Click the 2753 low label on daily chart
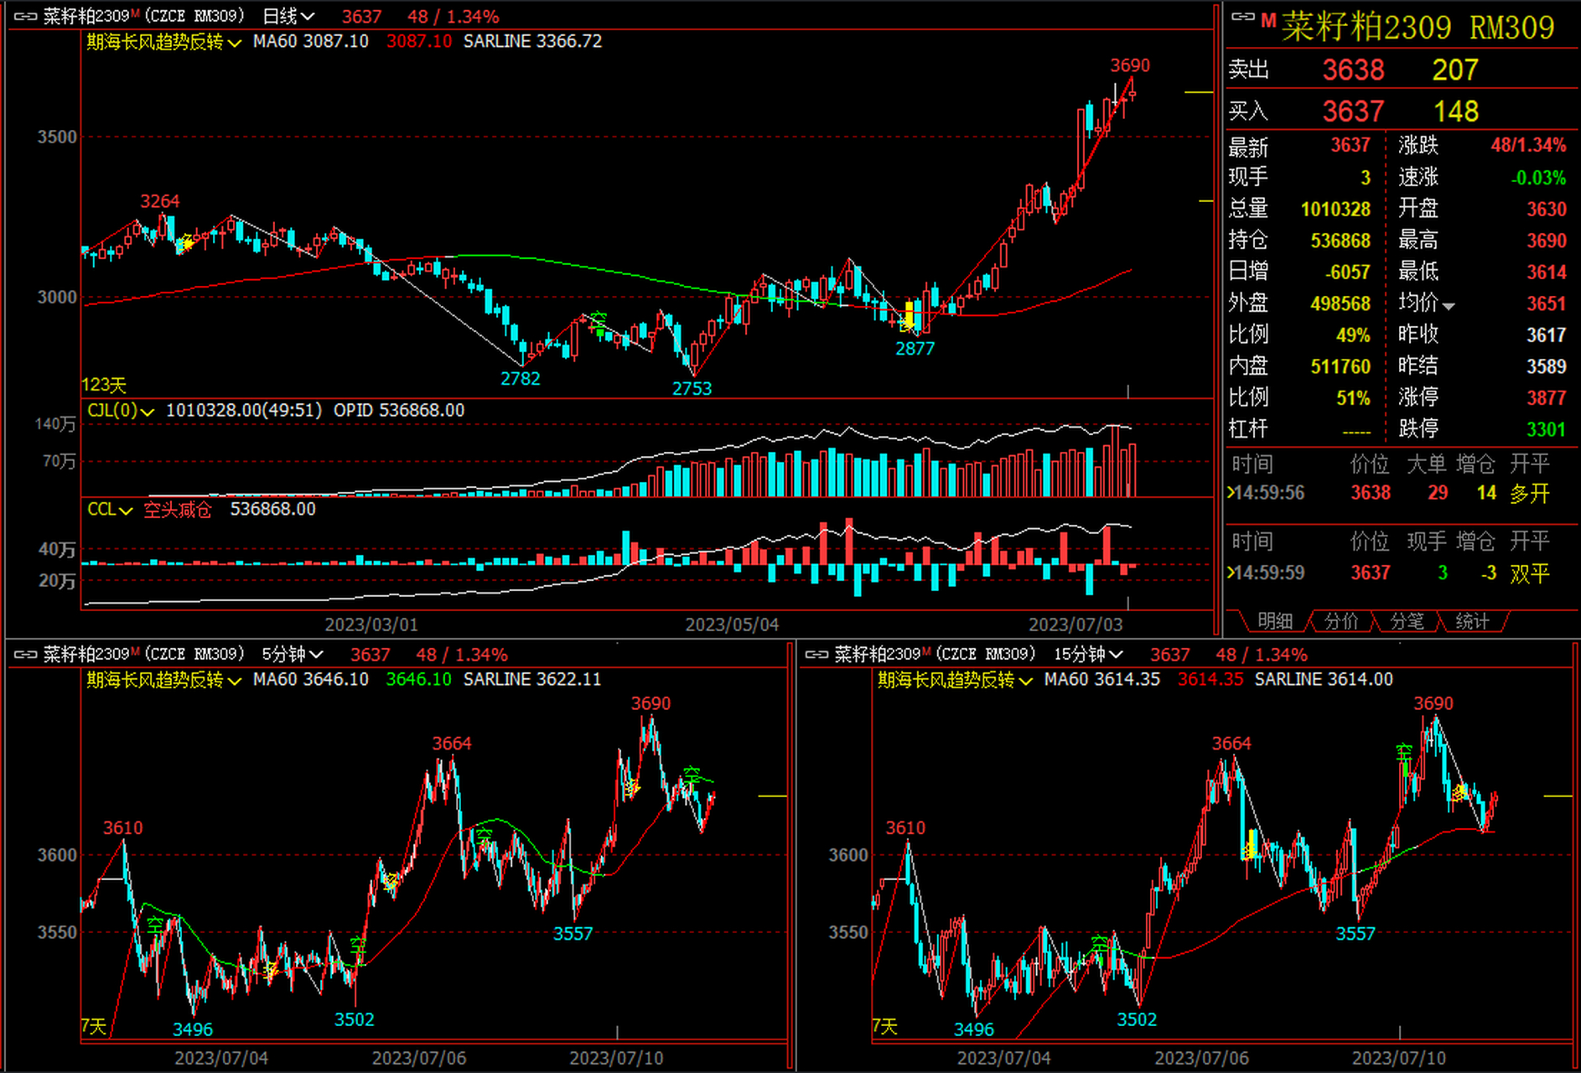1581x1073 pixels. (x=692, y=389)
